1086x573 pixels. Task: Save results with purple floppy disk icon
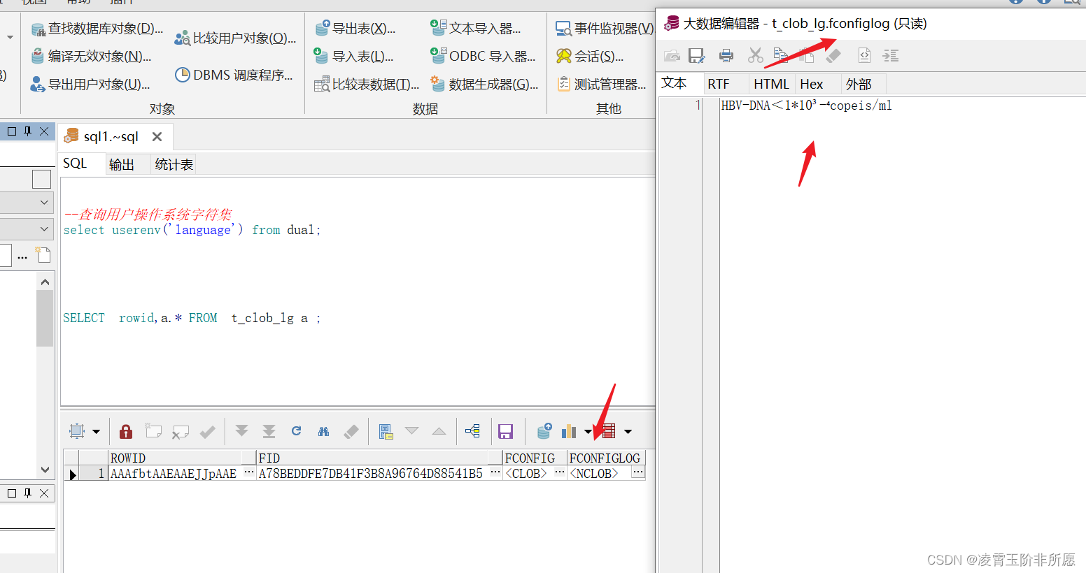(x=506, y=431)
